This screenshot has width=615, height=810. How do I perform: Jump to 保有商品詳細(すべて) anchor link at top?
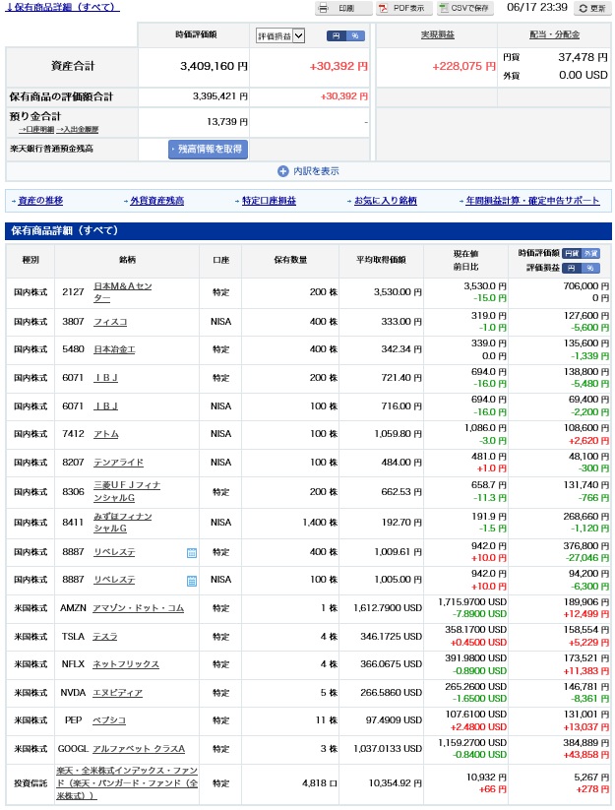(63, 7)
